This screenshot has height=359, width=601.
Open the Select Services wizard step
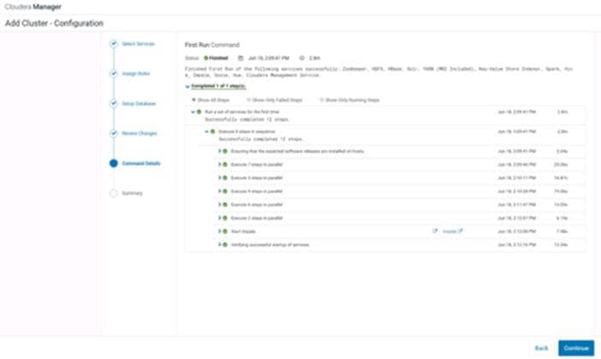(138, 44)
